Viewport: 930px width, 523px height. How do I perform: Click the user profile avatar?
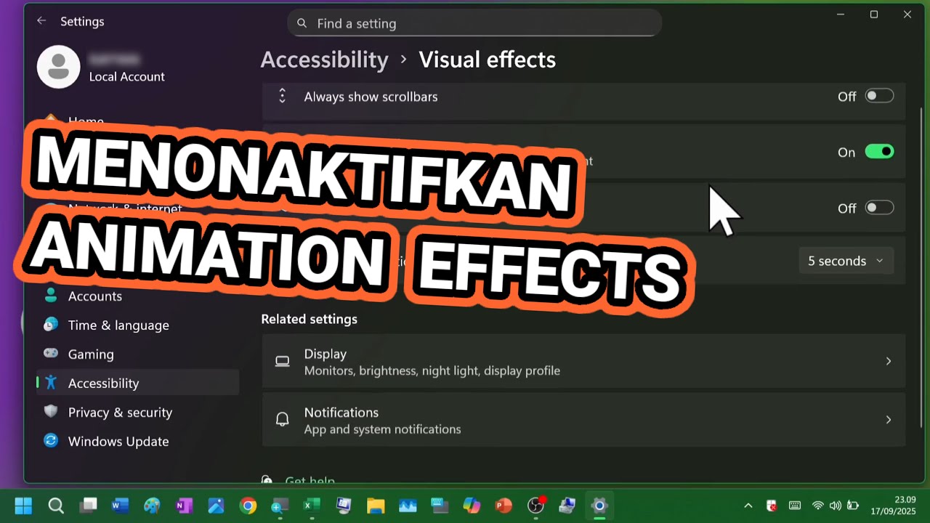coord(58,67)
